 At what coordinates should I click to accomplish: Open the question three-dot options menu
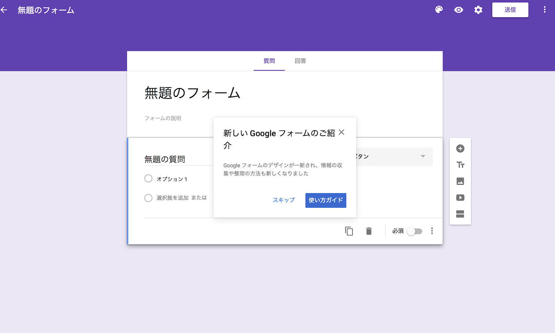tap(432, 231)
